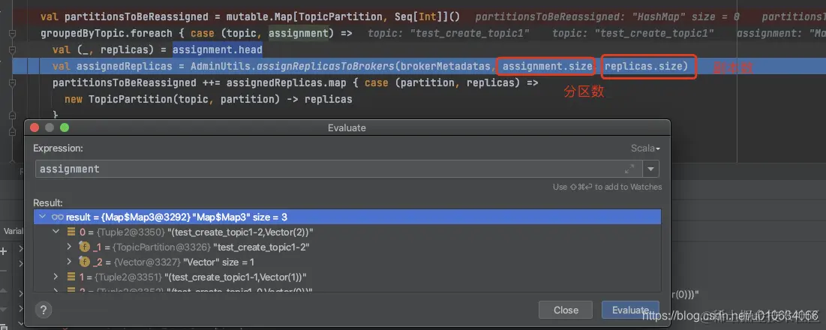Click assignment.size argument in the code
826x330 pixels.
(x=548, y=67)
